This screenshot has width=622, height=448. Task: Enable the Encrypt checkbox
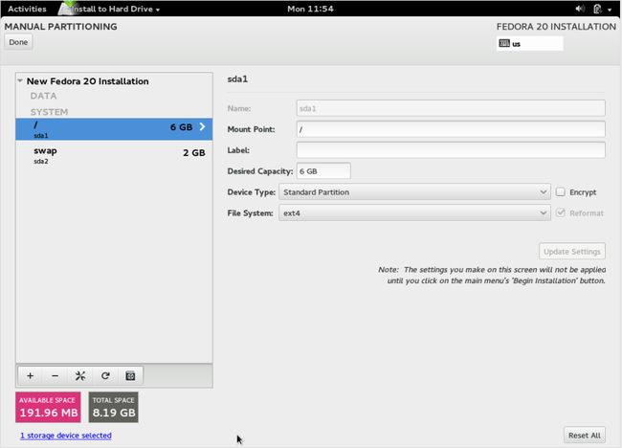[x=561, y=192]
